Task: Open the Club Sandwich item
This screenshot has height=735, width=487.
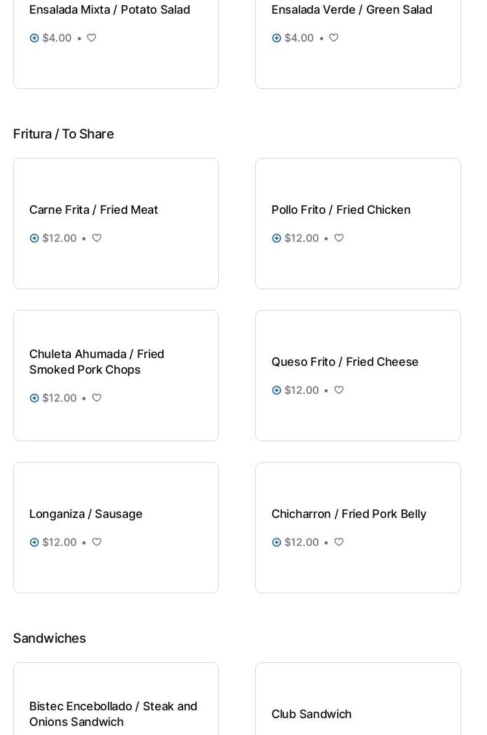Action: point(311,714)
